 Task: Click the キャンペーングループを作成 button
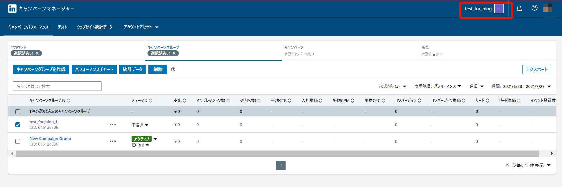[x=41, y=69]
